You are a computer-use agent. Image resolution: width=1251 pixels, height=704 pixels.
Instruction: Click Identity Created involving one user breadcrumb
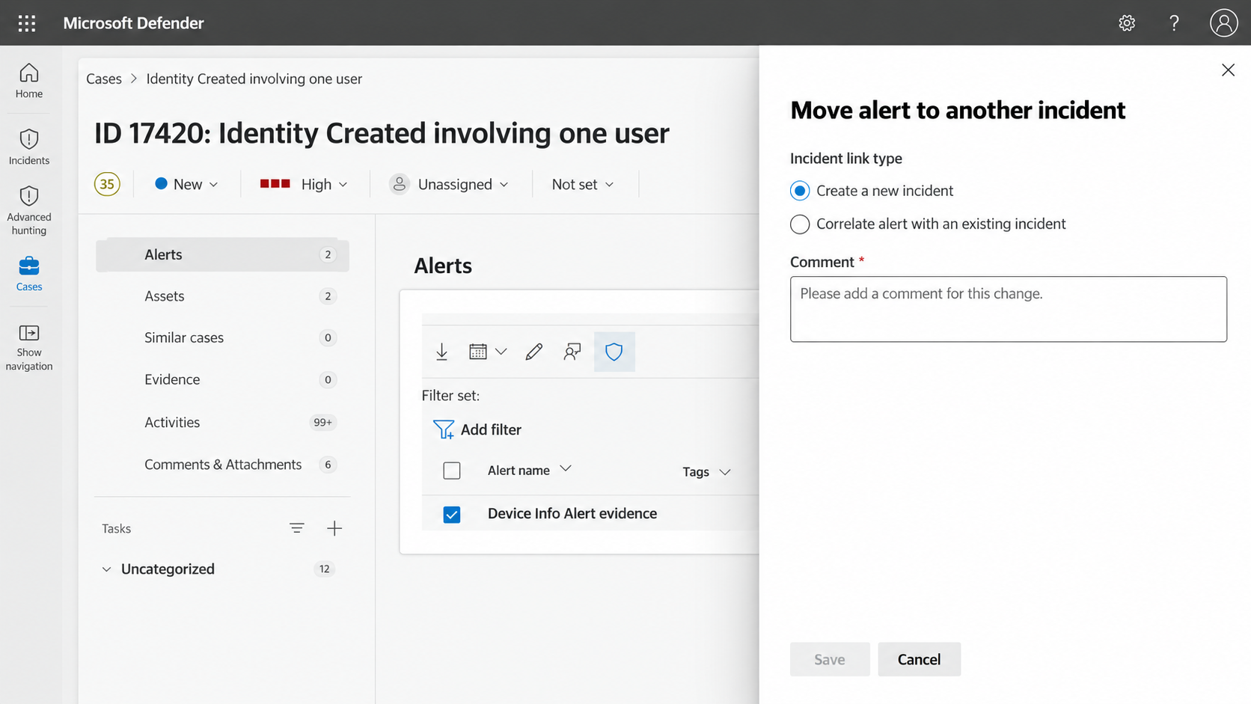254,79
